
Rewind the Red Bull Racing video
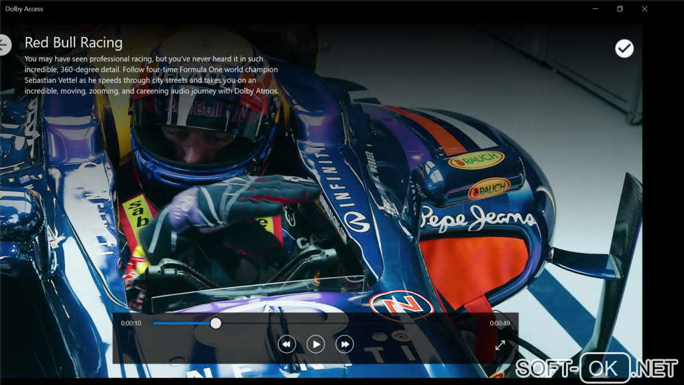(286, 344)
